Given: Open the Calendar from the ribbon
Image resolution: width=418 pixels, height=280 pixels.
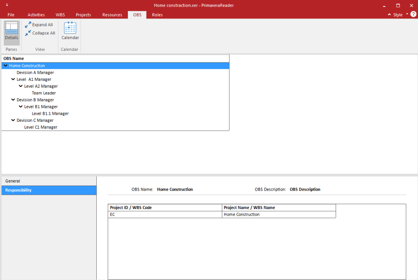Looking at the screenshot, I should pos(70,31).
